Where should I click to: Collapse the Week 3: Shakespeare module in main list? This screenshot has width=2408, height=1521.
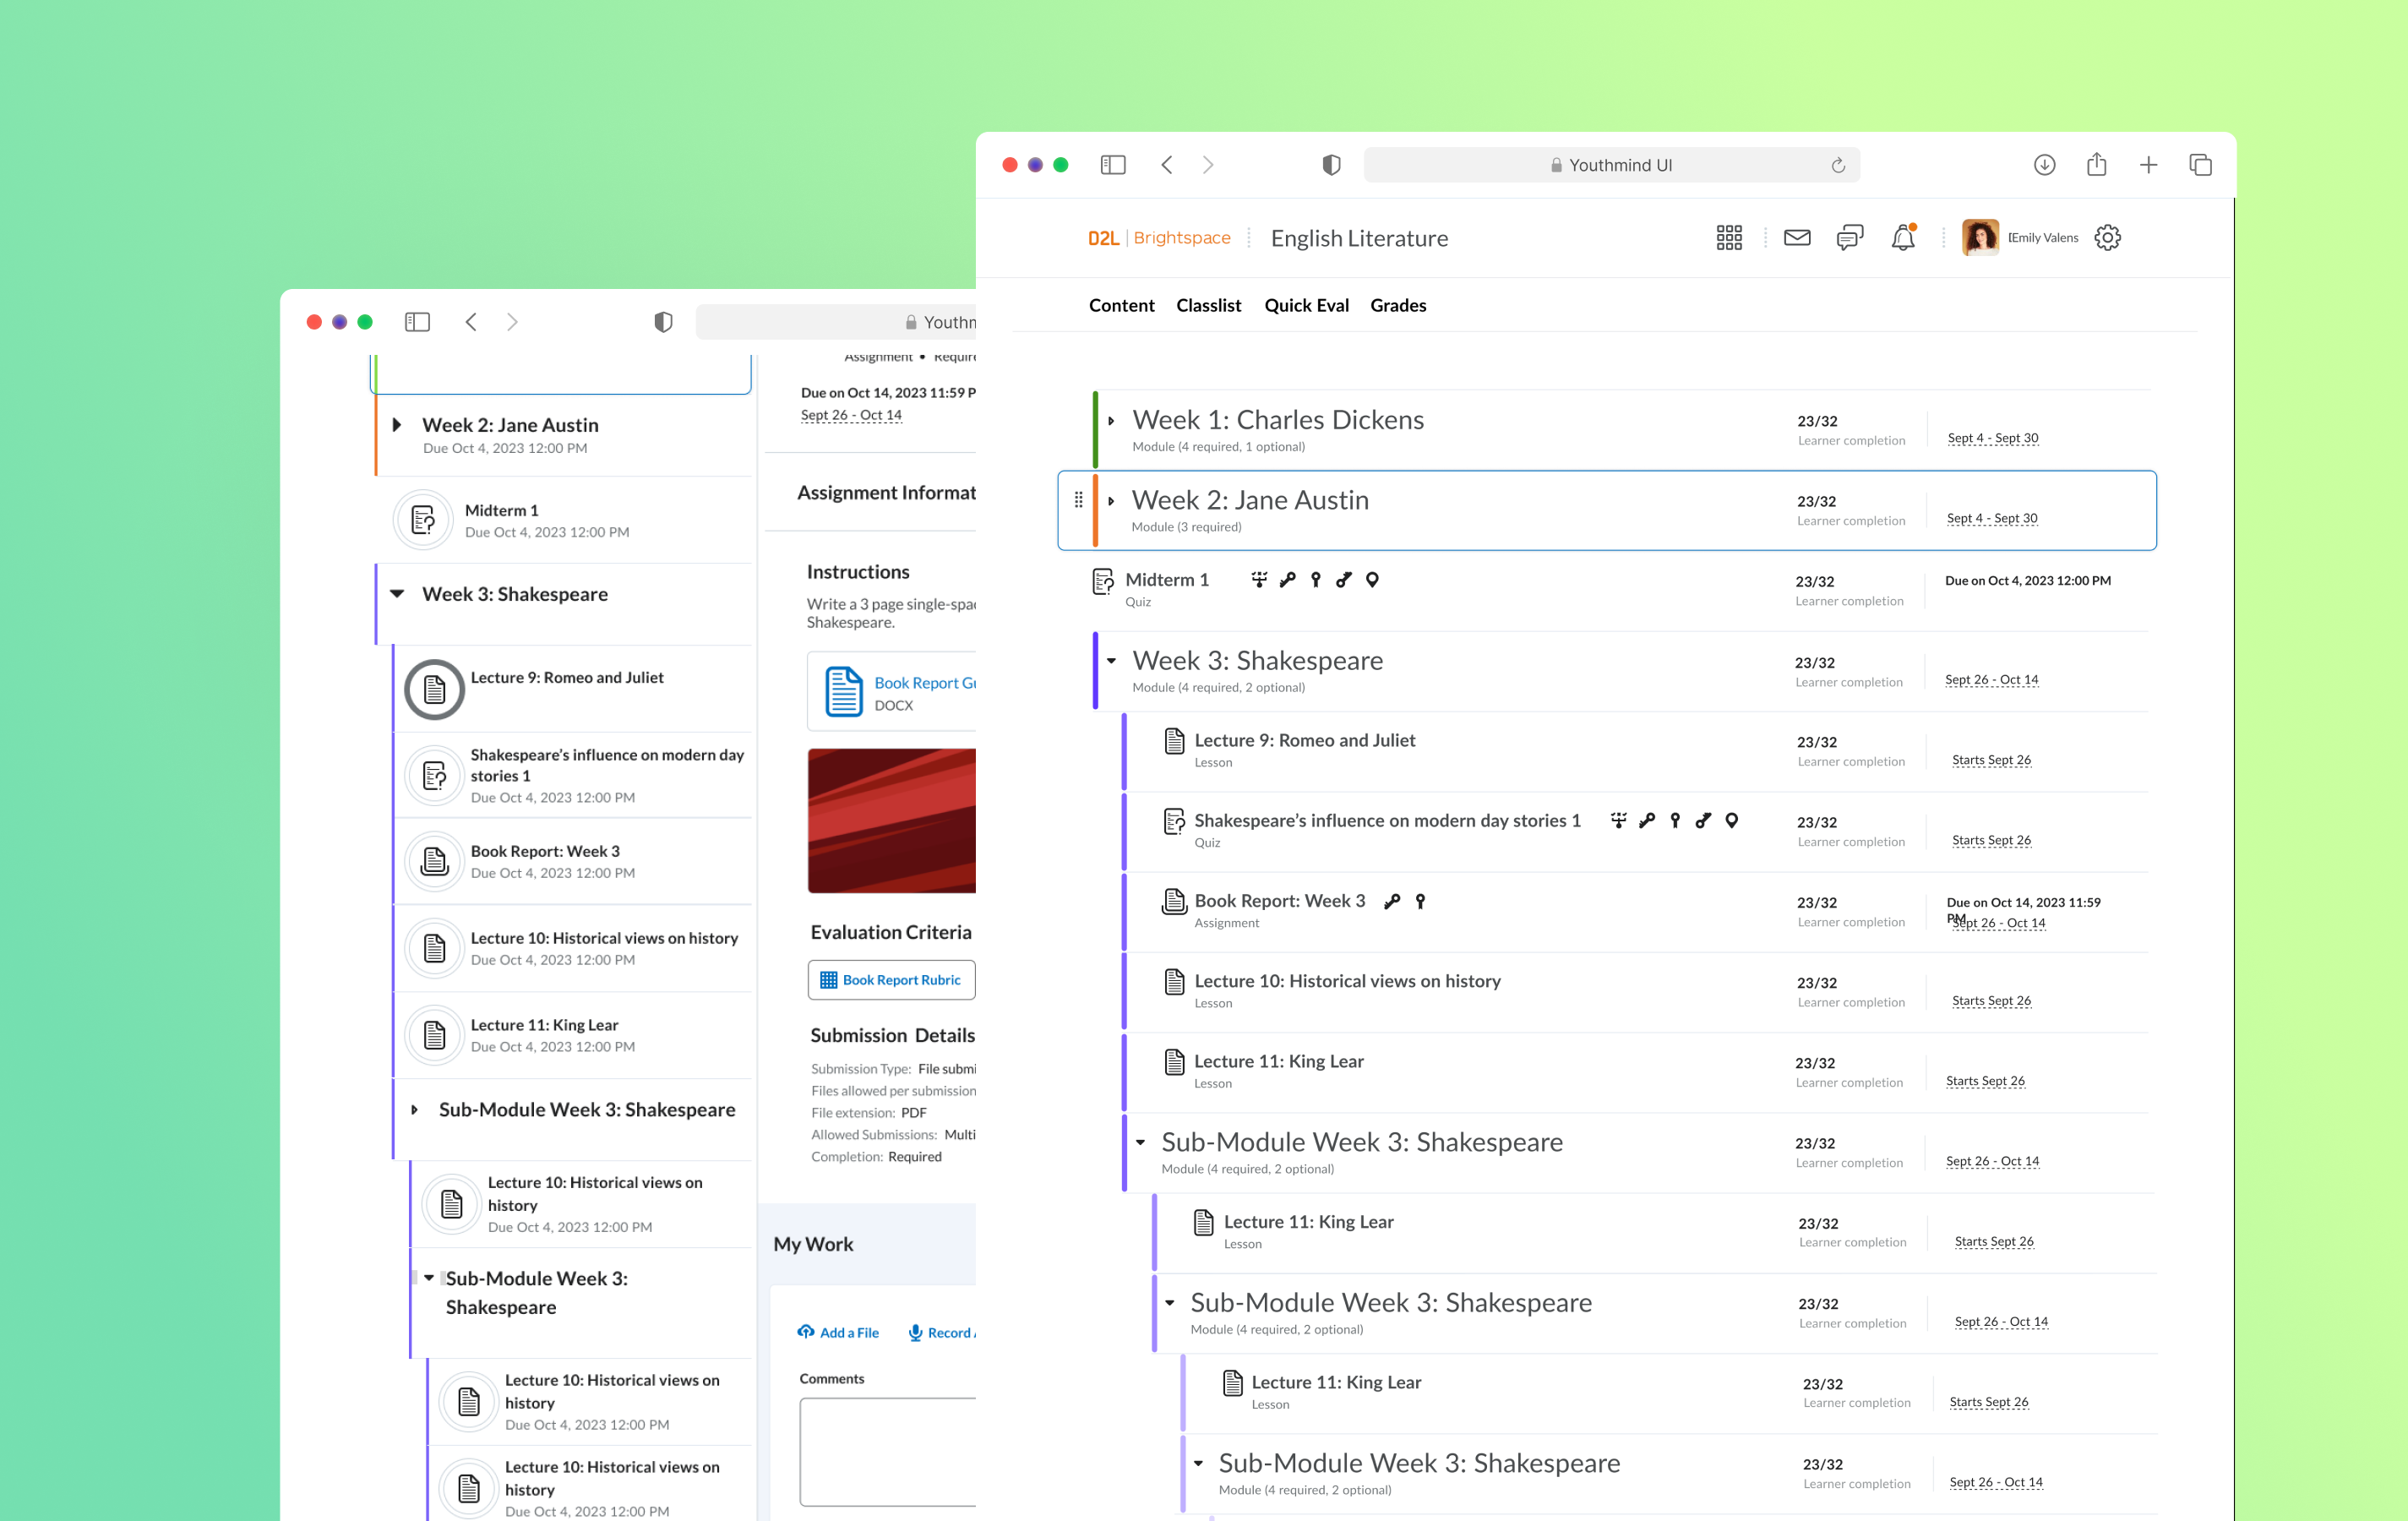pos(1111,661)
